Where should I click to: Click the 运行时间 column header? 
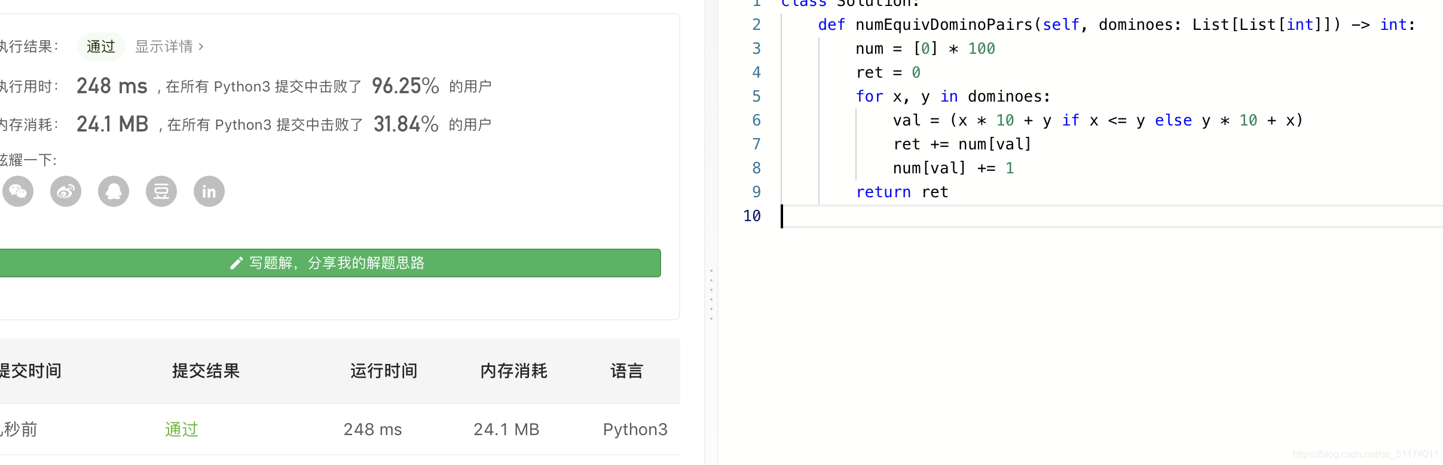point(384,371)
